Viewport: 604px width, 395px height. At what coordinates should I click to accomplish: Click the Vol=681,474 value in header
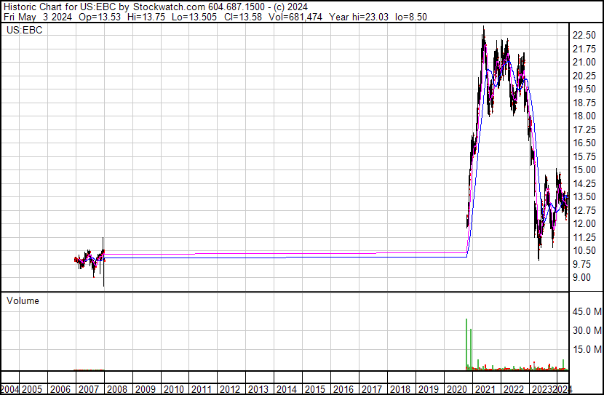point(295,17)
